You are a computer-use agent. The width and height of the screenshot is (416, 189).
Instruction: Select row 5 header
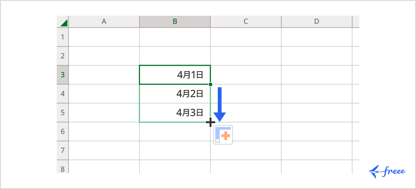click(62, 113)
